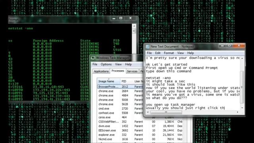Open View menu in Notepad

coord(180,53)
